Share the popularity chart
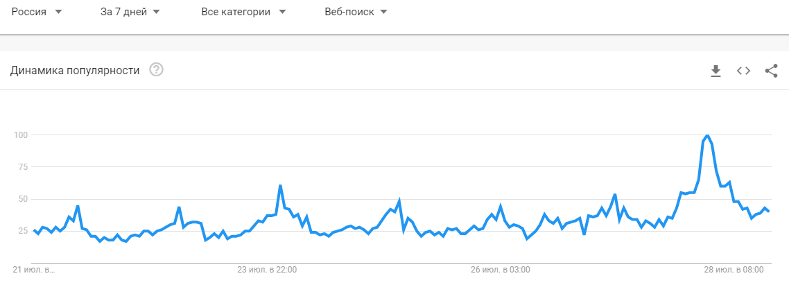Screen dimensions: 789x285 click(771, 71)
